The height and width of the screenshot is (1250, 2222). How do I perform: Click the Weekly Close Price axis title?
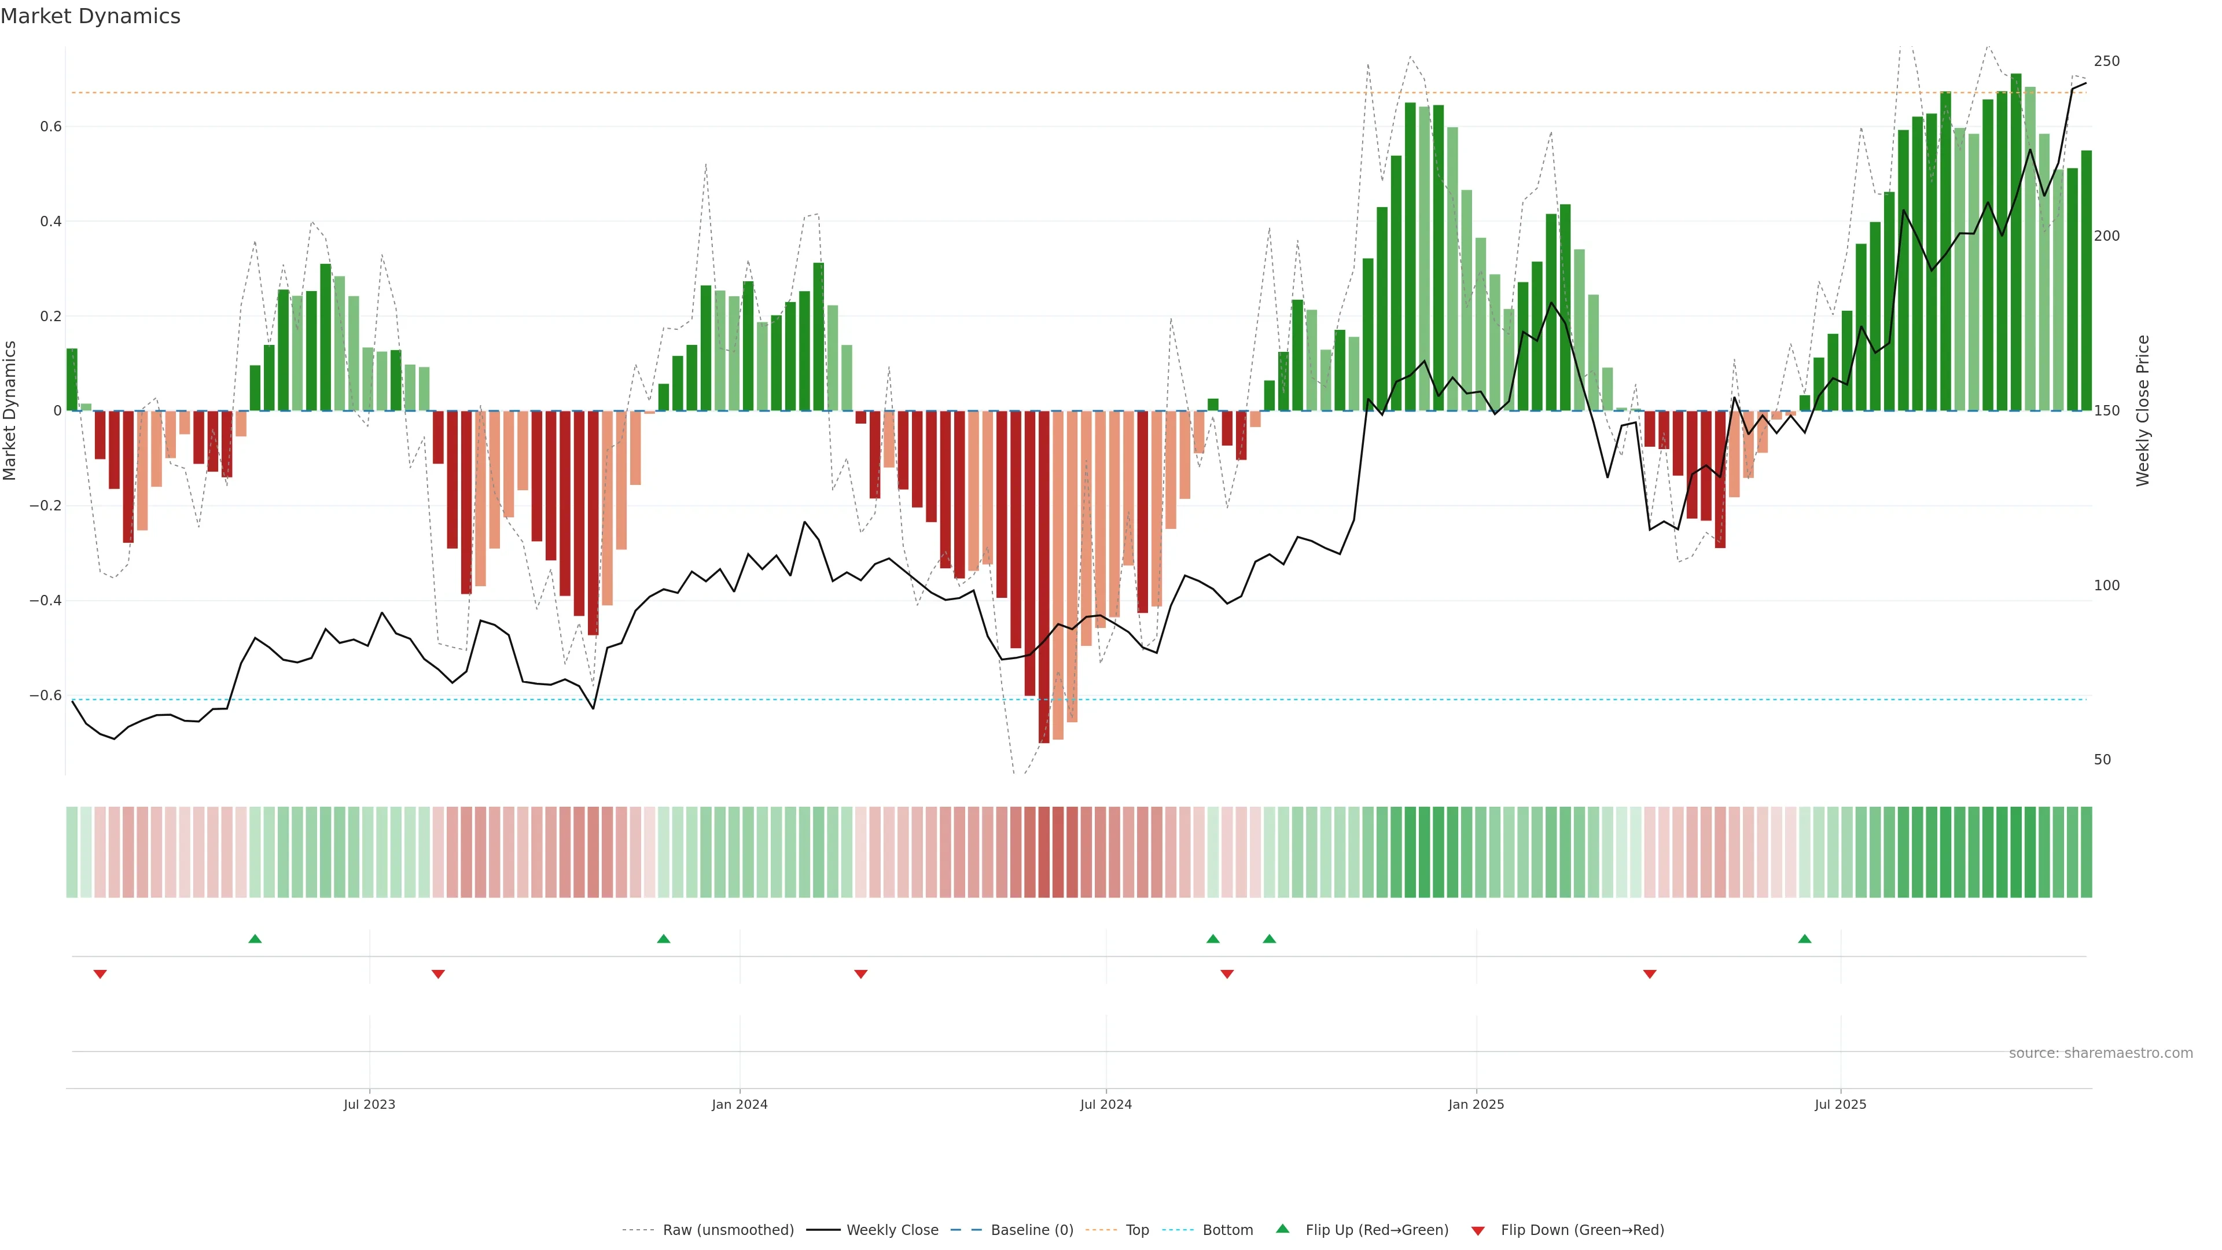2143,411
